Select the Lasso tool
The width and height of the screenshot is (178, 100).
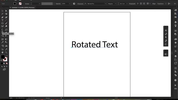click(x=6, y=14)
